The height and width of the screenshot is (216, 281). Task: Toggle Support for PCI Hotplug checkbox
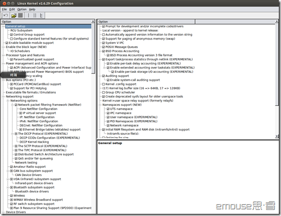coord(12,88)
